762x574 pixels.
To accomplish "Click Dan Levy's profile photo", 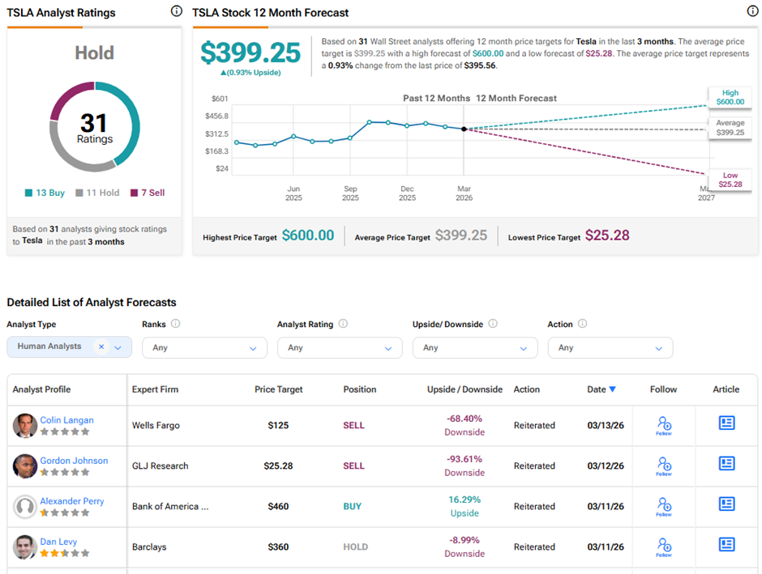I will coord(25,547).
